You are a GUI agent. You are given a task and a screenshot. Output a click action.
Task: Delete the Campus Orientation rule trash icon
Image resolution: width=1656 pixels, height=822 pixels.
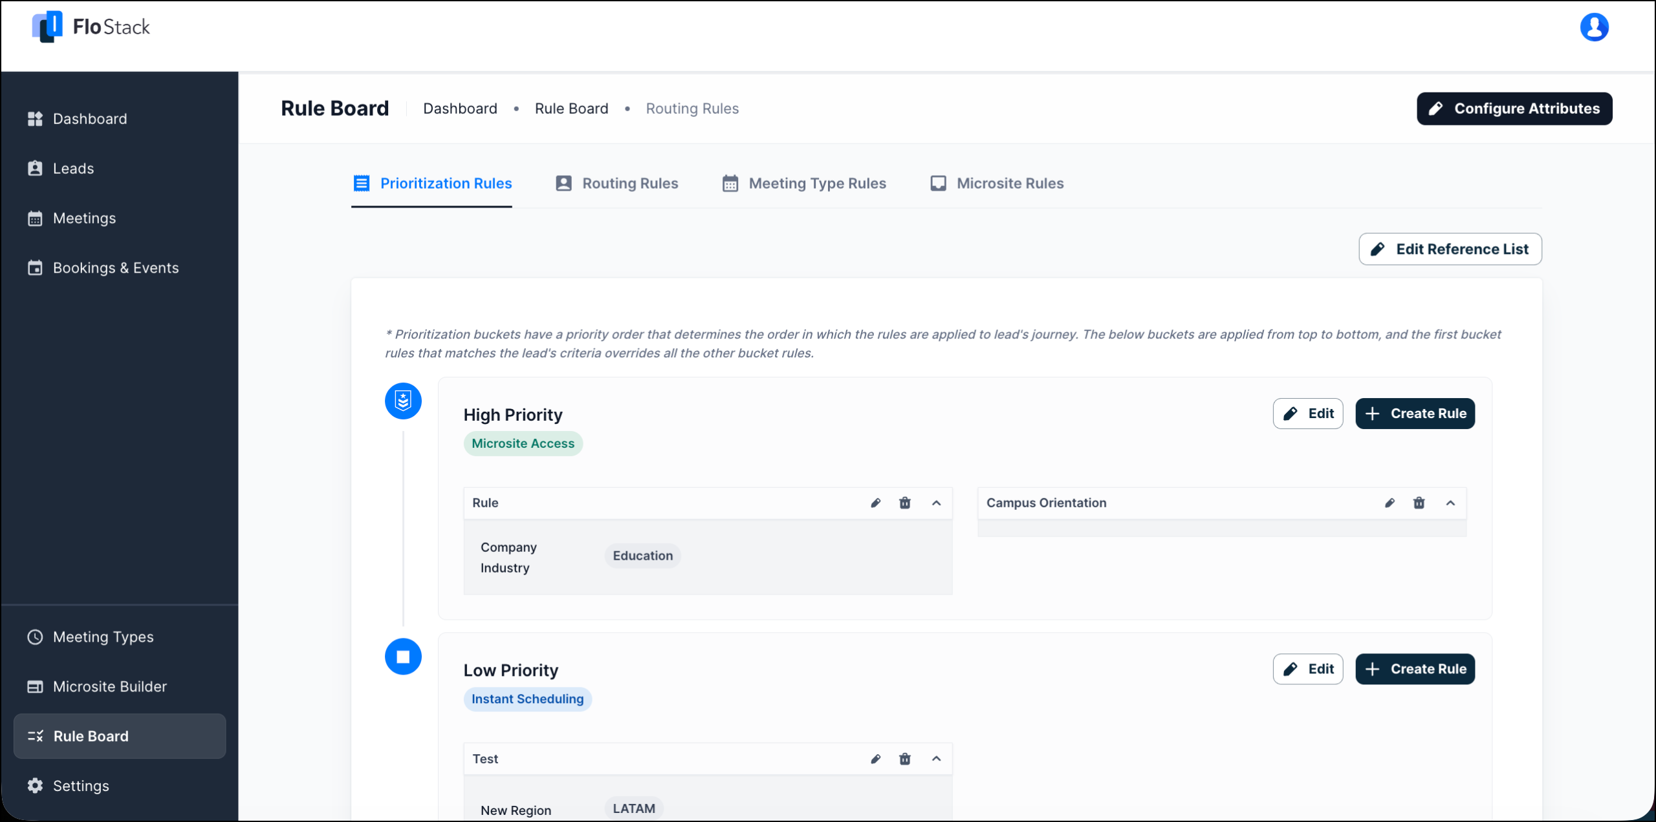1419,503
